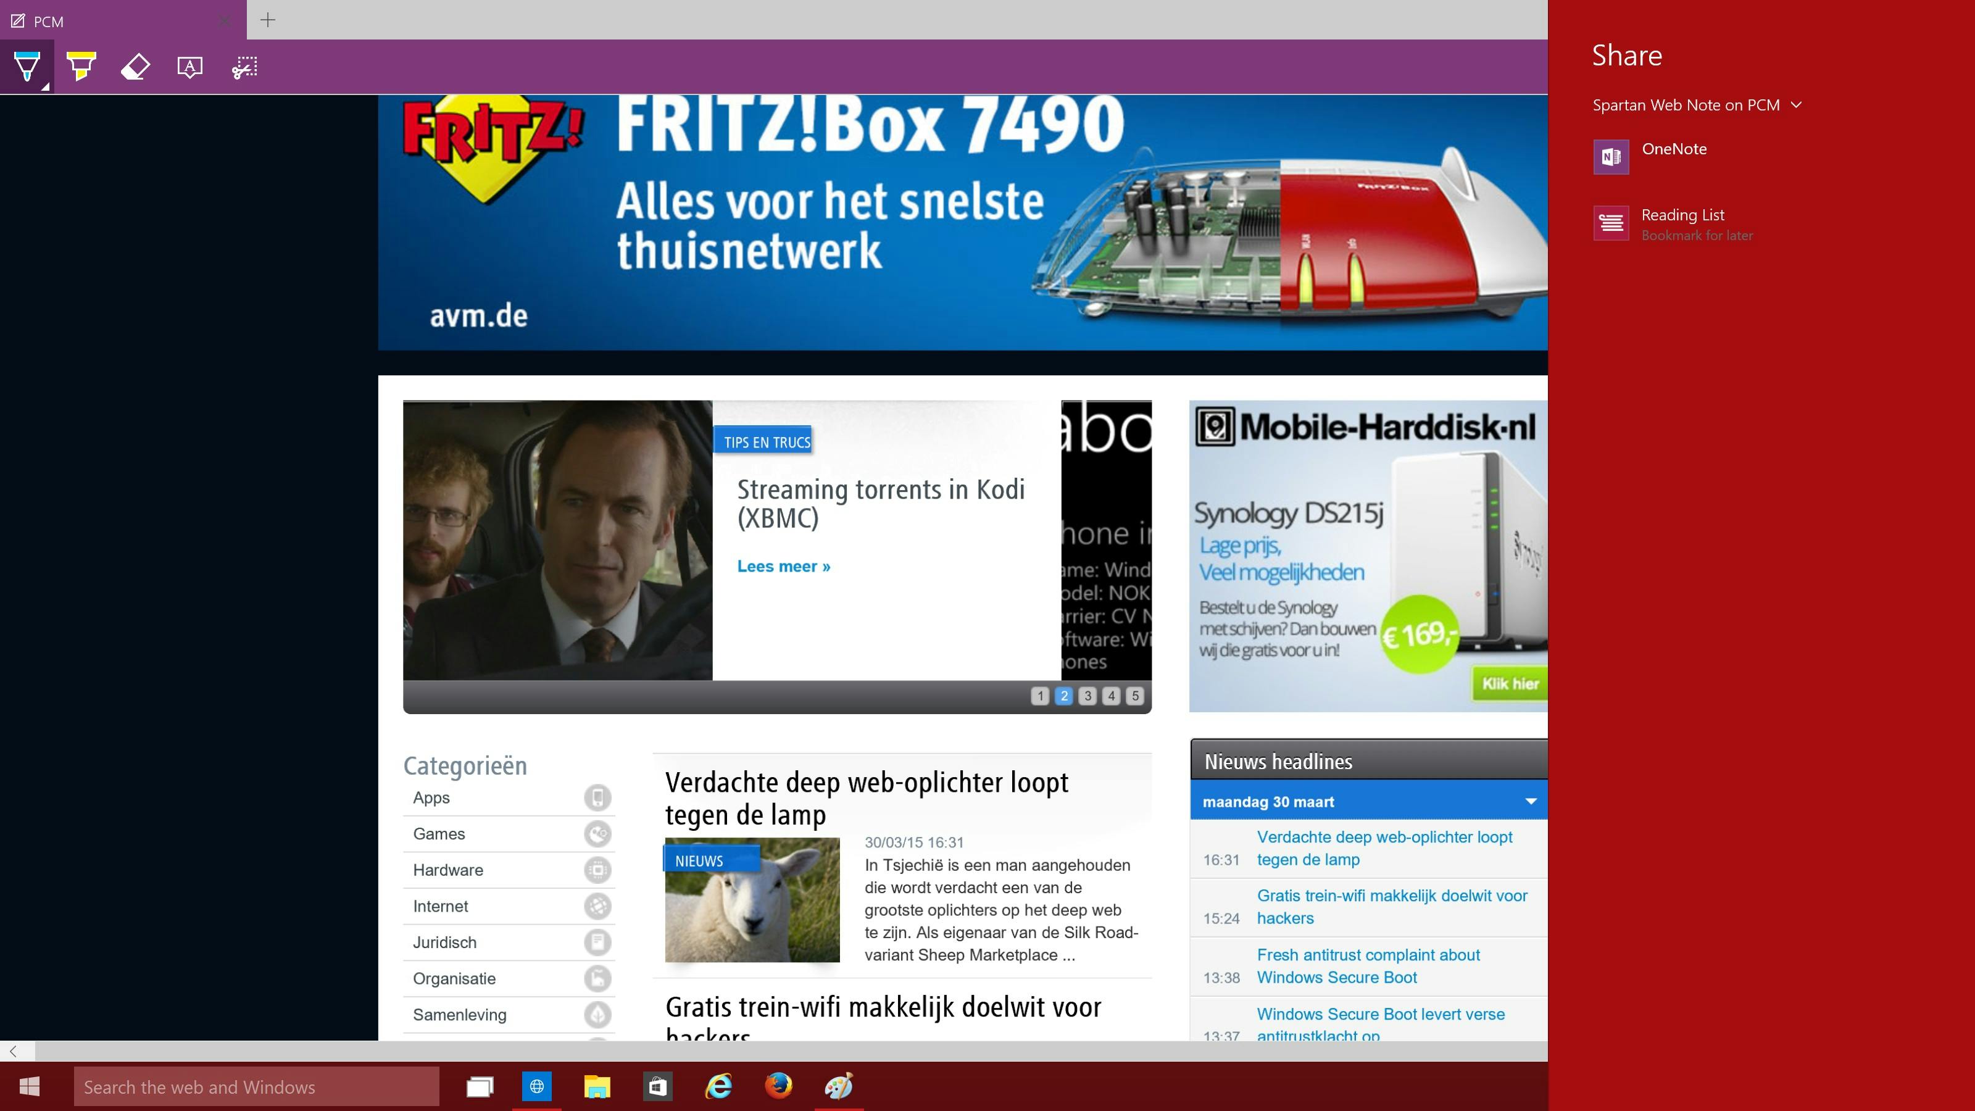Jump to carousel slide 1
The width and height of the screenshot is (1975, 1111).
[x=1039, y=696]
